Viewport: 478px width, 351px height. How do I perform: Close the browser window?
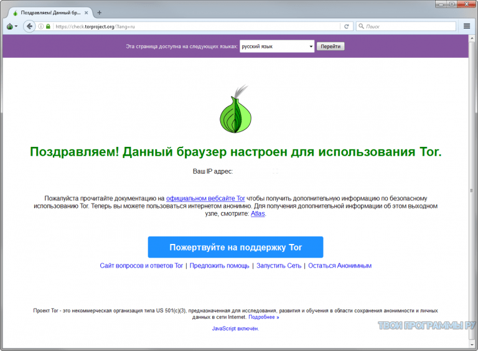pyautogui.click(x=467, y=4)
